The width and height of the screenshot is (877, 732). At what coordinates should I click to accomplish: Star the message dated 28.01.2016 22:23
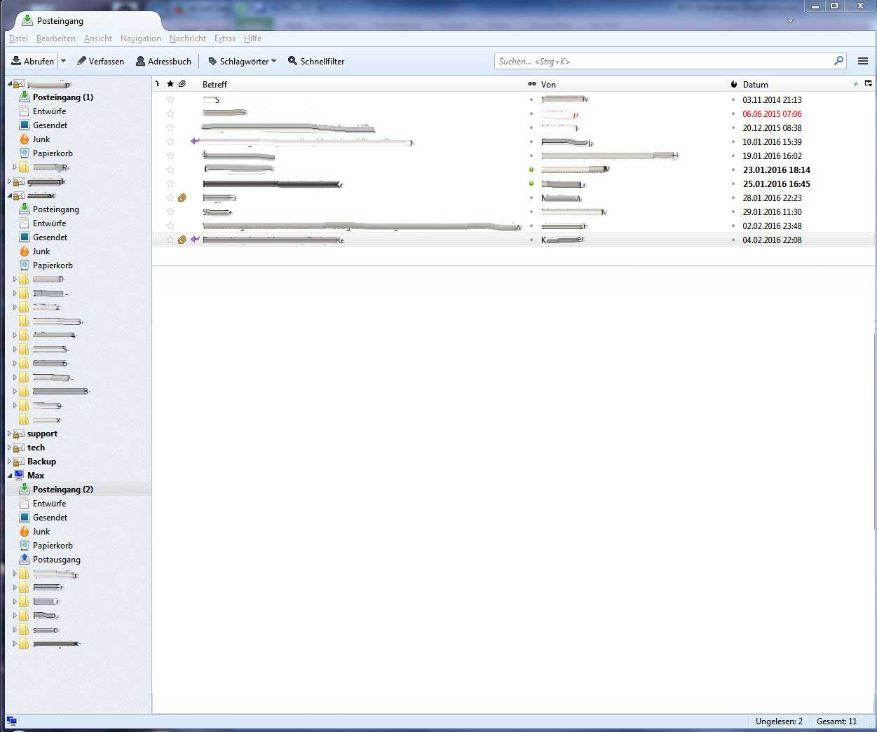click(x=170, y=198)
